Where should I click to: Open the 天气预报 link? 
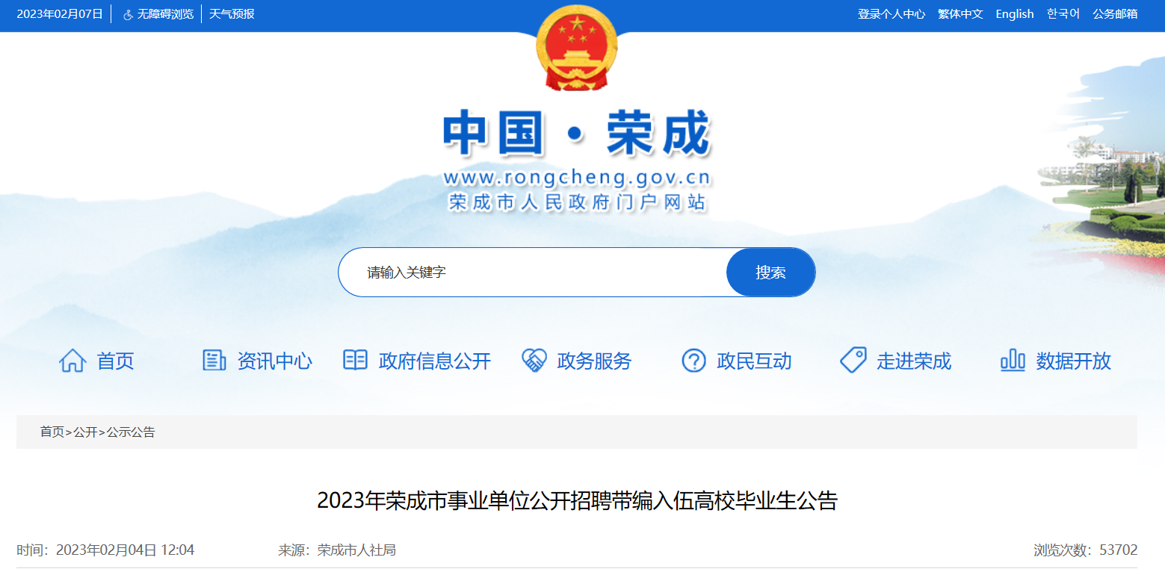pyautogui.click(x=232, y=14)
